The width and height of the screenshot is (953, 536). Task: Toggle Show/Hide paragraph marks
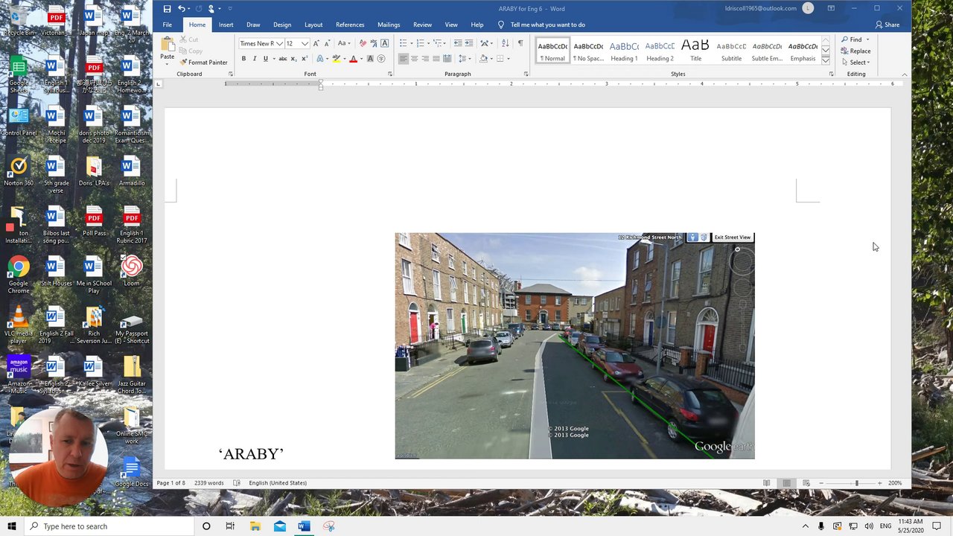tap(520, 43)
